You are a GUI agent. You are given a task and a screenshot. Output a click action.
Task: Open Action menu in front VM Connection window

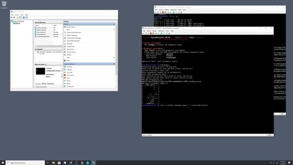(149, 31)
